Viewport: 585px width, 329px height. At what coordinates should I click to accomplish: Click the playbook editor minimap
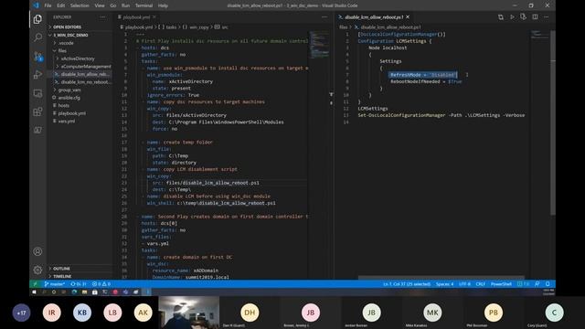(x=319, y=45)
